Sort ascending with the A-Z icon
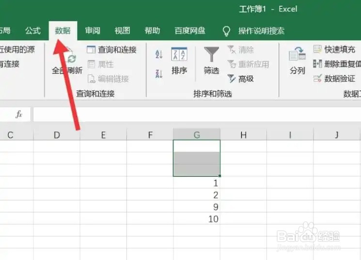This screenshot has width=361, height=260. coord(159,54)
